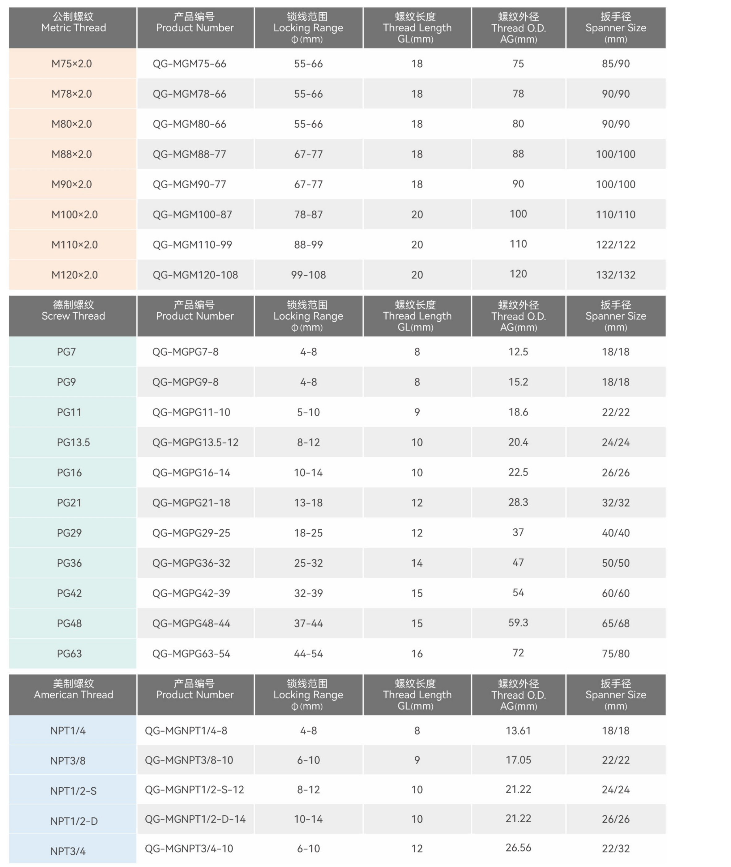Click the Screw Thread header cell
Viewport: 731px width, 867px height.
pos(73,315)
